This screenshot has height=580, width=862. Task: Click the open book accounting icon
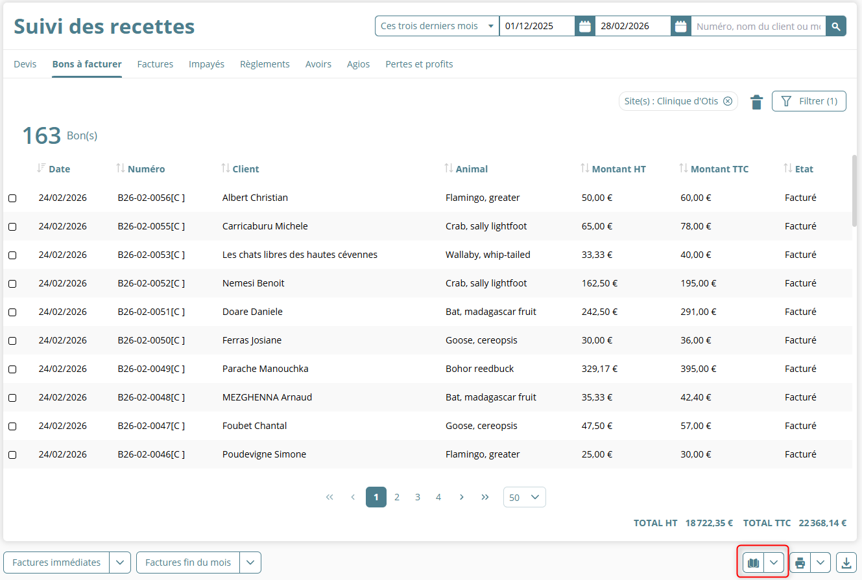pyautogui.click(x=753, y=563)
